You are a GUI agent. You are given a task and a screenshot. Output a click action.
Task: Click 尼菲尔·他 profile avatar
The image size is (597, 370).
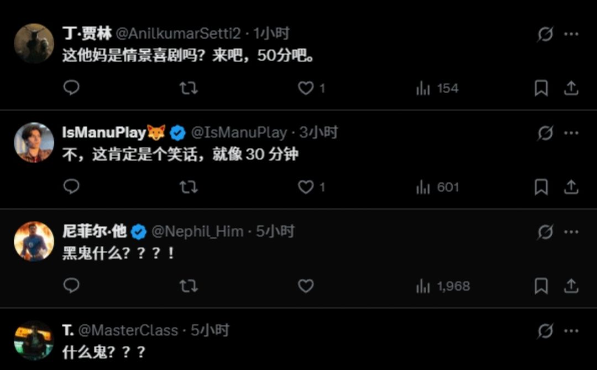[x=34, y=242]
